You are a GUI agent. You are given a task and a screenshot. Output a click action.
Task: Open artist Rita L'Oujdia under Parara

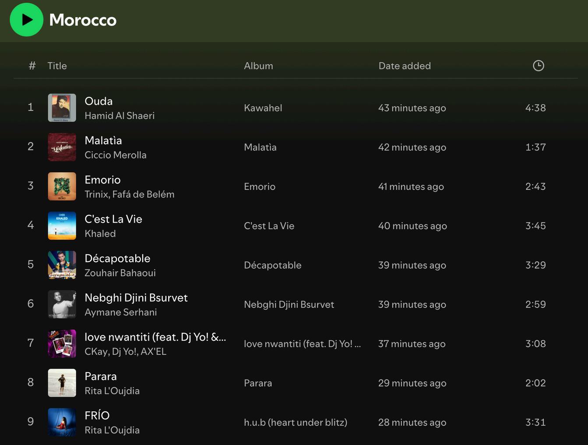click(x=112, y=391)
